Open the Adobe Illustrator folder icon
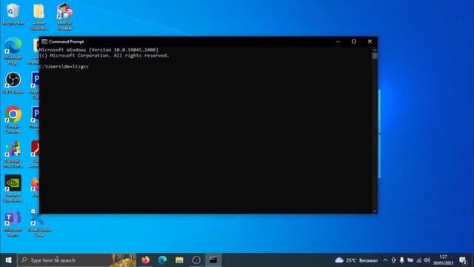 pos(39,16)
